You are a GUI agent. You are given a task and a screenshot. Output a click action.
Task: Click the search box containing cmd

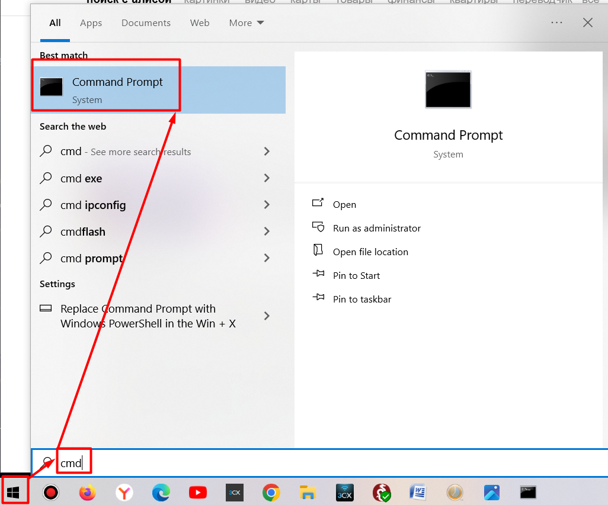point(296,463)
